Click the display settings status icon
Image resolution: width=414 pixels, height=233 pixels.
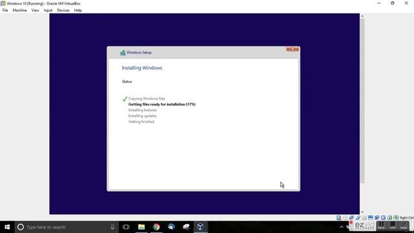(371, 217)
